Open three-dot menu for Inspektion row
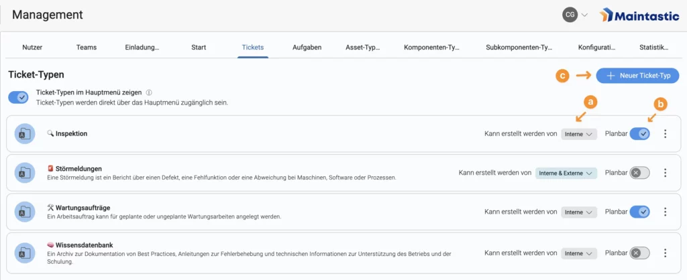Image resolution: width=687 pixels, height=280 pixels. (x=665, y=134)
